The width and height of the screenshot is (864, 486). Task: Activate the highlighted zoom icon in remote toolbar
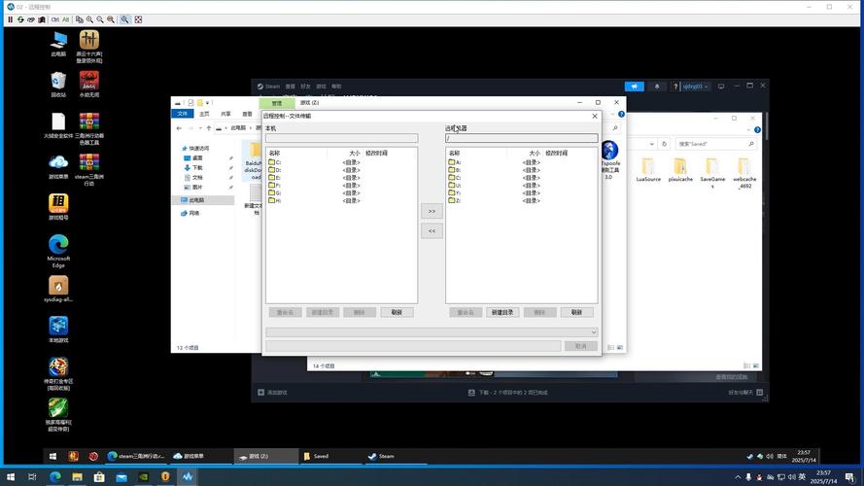click(x=125, y=19)
